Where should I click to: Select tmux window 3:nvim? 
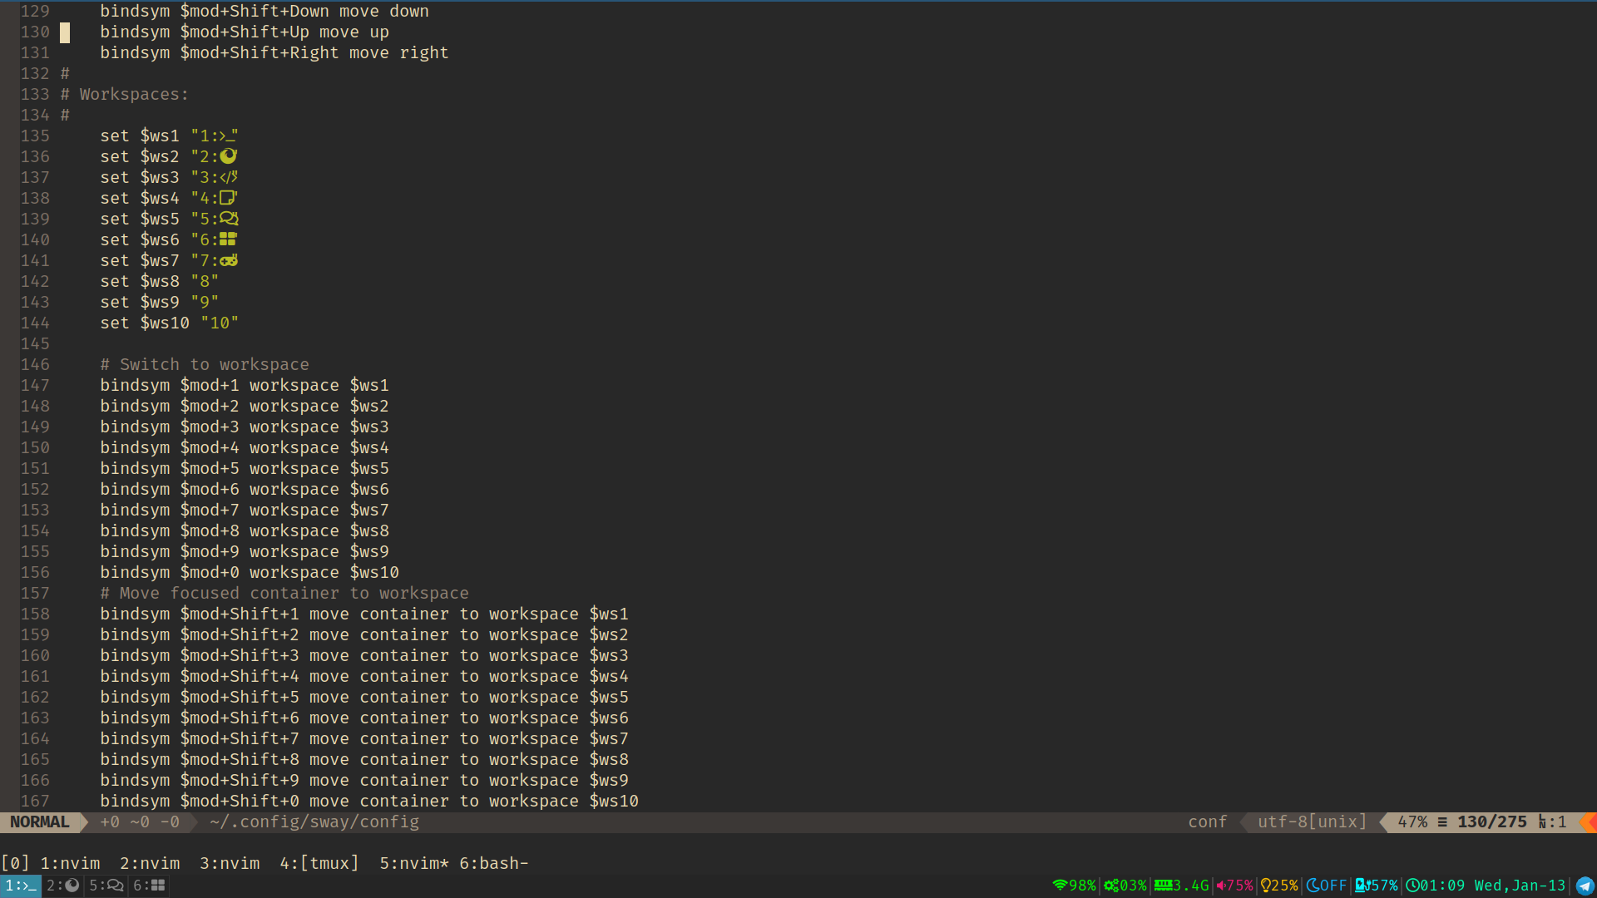pyautogui.click(x=230, y=863)
